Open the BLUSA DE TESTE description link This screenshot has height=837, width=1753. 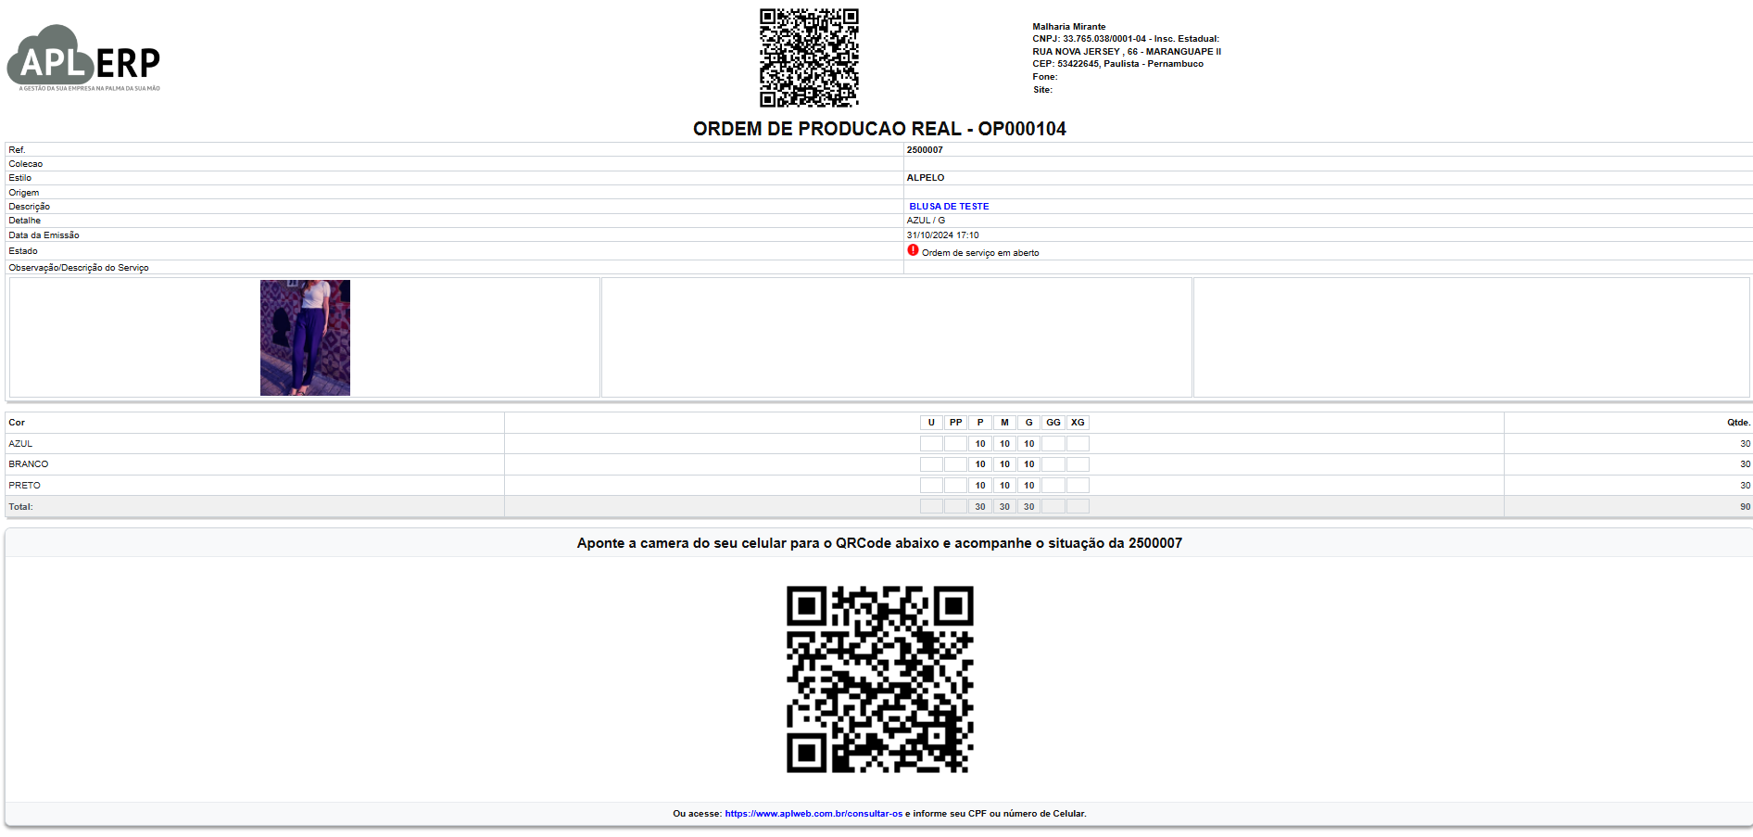coord(949,207)
